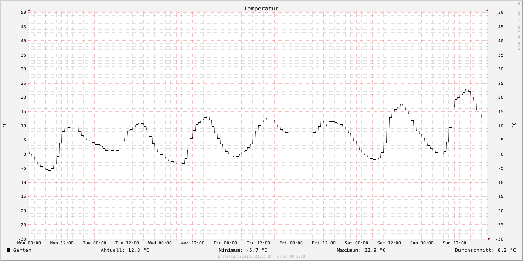Click the "-15" tick label on left axis
The width and height of the screenshot is (523, 261).
[x=22, y=197]
